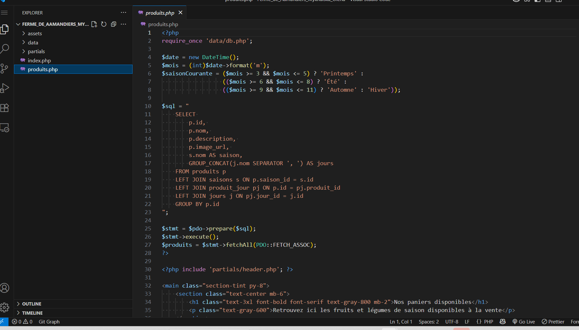
Task: Change end of line sequence LF
Action: [467, 322]
